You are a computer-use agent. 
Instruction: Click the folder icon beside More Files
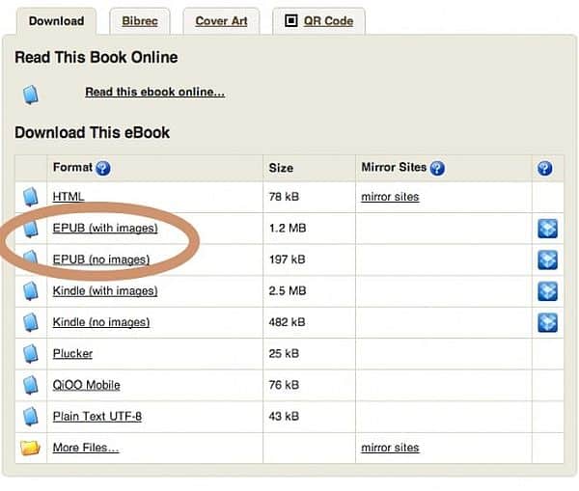[30, 448]
